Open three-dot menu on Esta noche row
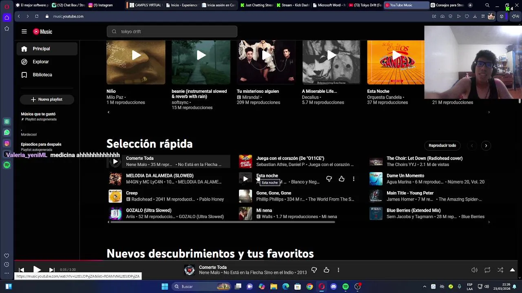522x293 pixels. [354, 179]
